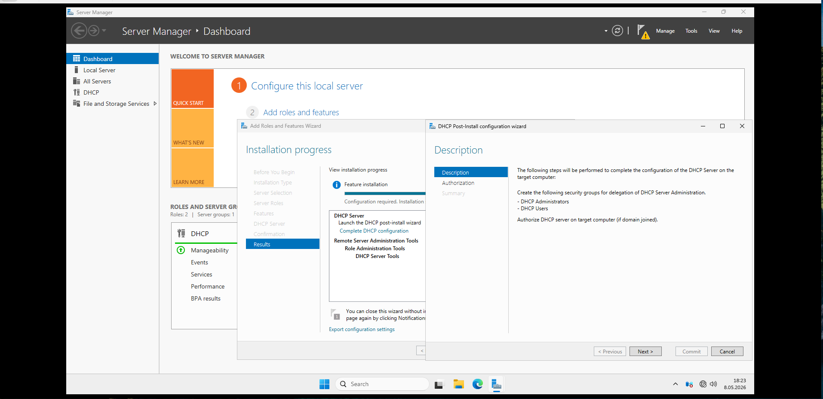Open Performance in the DHCP tile
This screenshot has height=399, width=823.
point(208,286)
